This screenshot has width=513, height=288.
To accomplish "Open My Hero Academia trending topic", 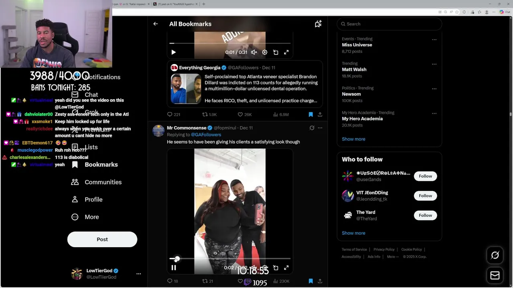I will point(362,119).
